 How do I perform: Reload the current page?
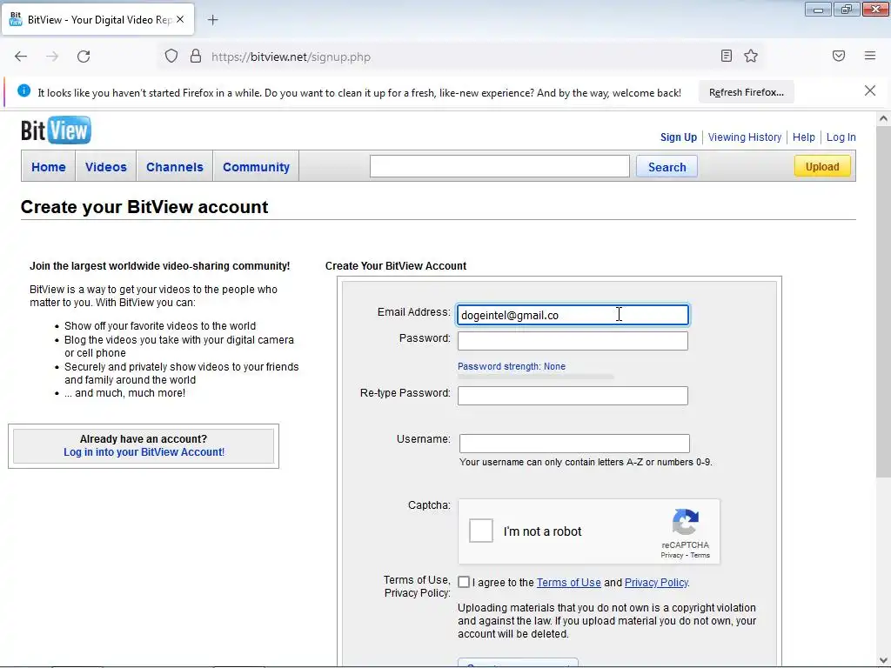[x=84, y=57]
